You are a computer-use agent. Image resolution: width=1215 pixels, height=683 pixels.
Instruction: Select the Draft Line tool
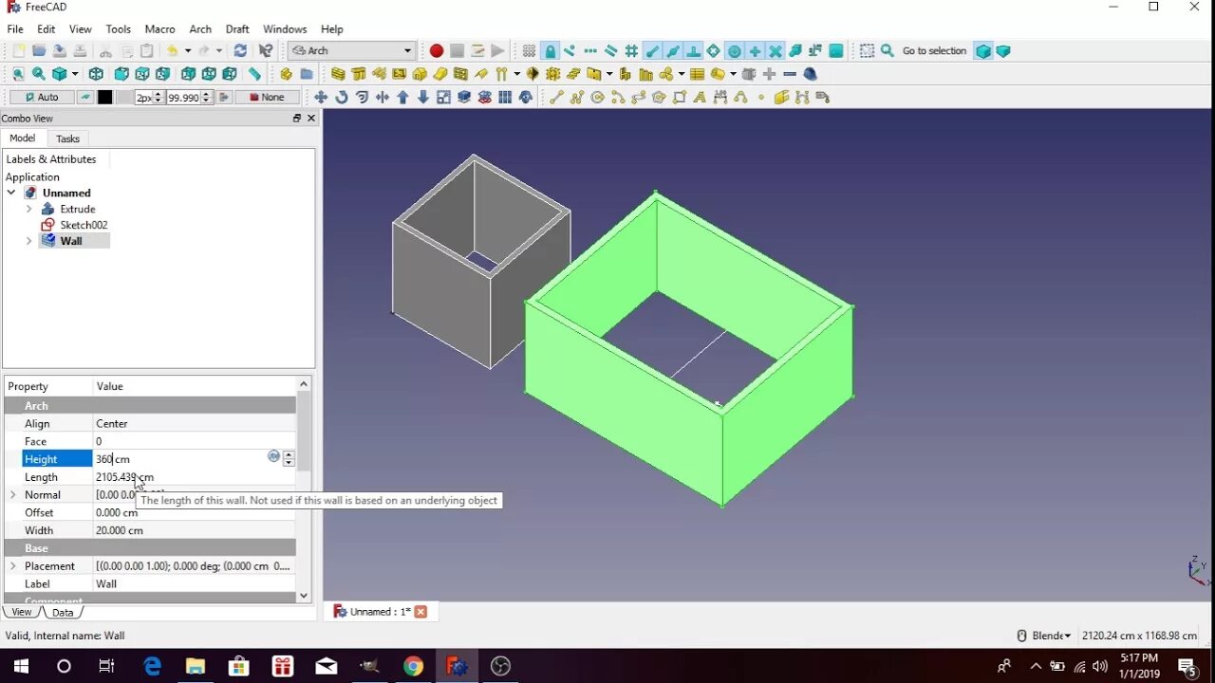click(556, 97)
